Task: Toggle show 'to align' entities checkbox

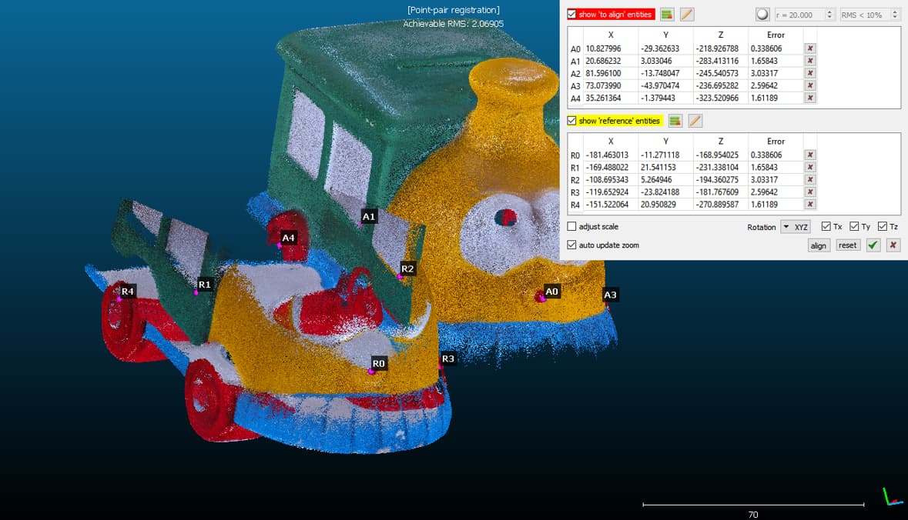Action: (571, 15)
